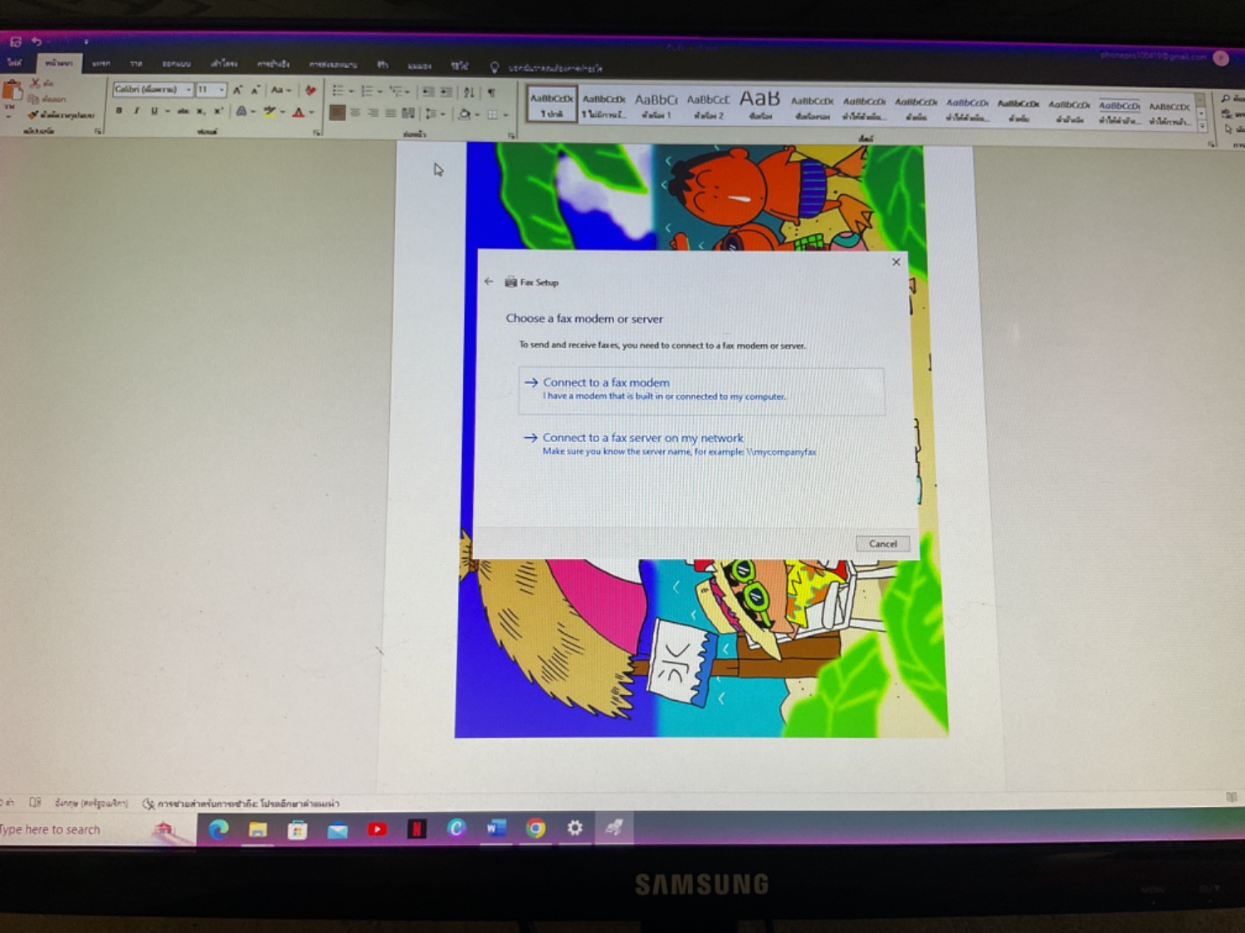The height and width of the screenshot is (933, 1245).
Task: Toggle Bold formatting
Action: tap(120, 110)
